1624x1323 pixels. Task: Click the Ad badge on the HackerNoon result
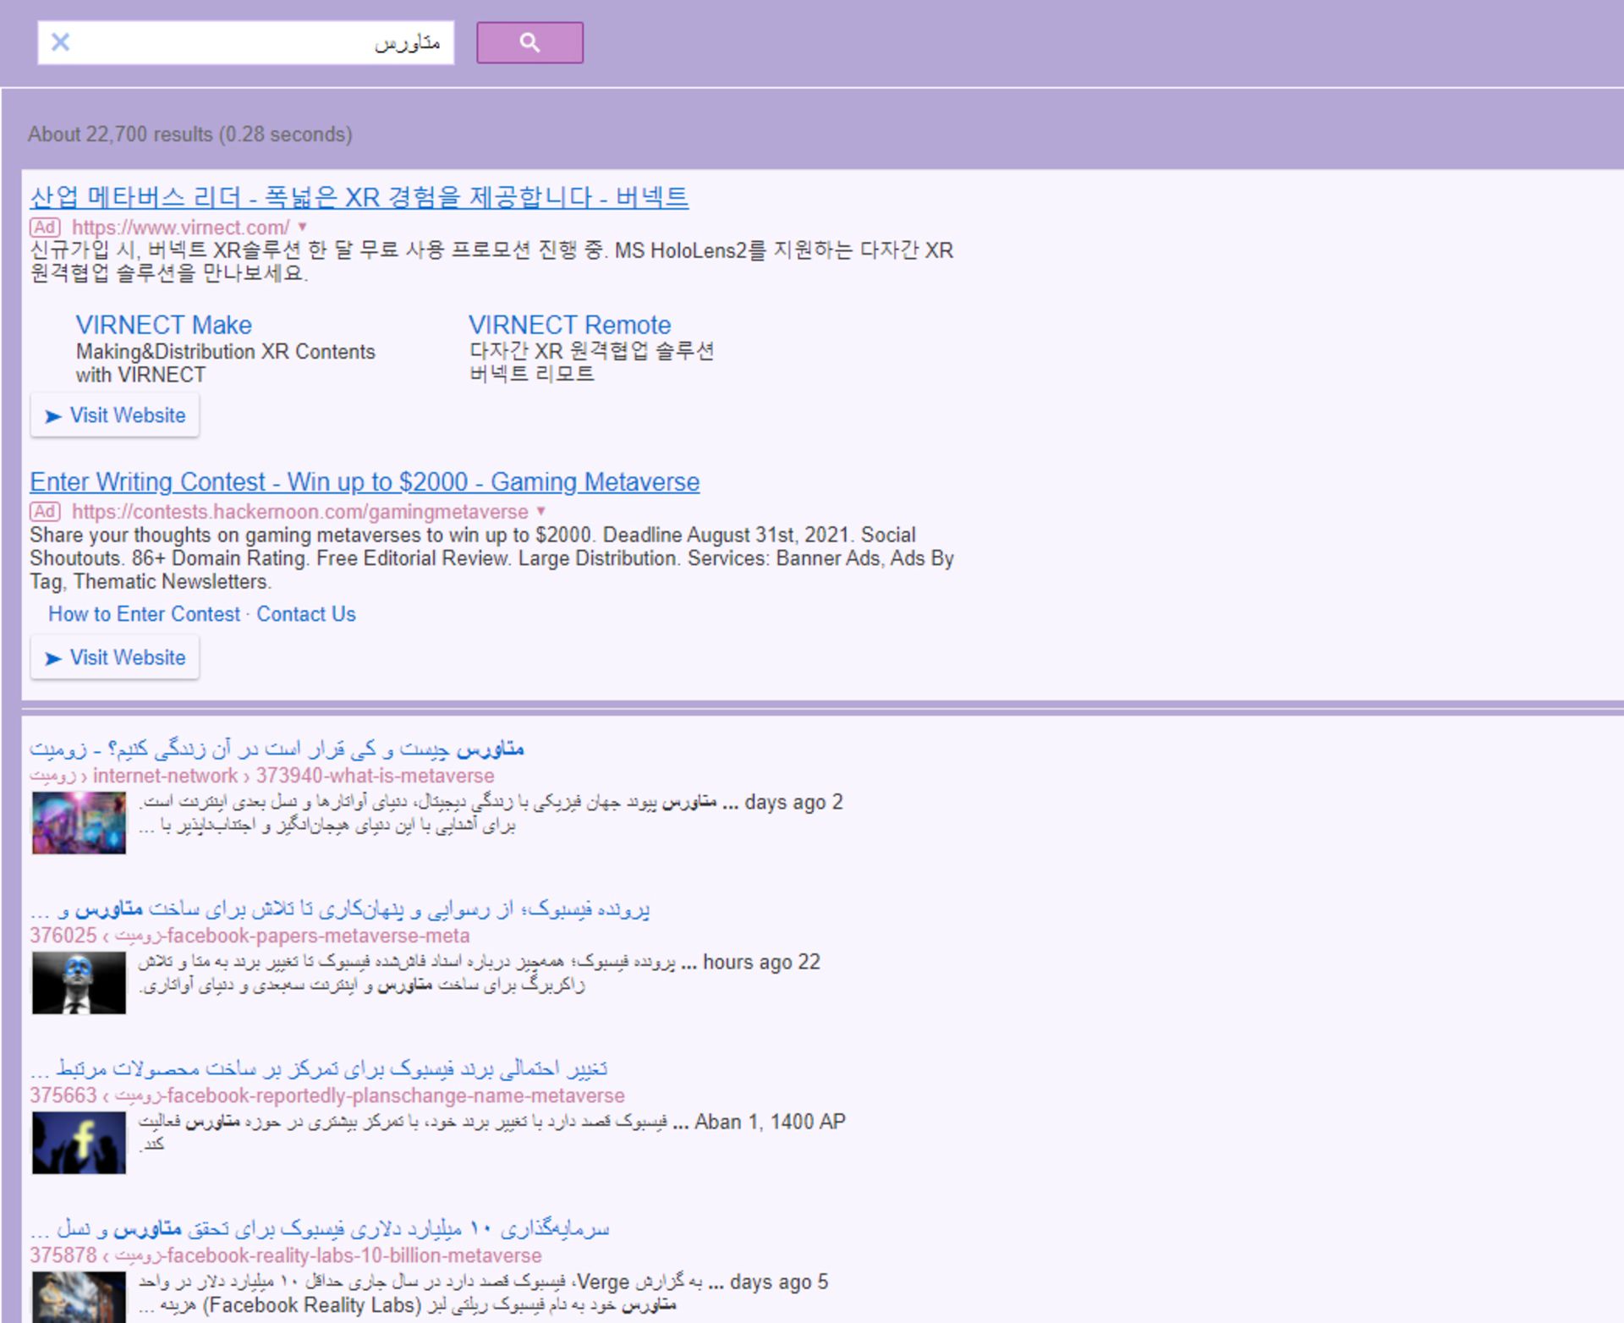coord(47,511)
